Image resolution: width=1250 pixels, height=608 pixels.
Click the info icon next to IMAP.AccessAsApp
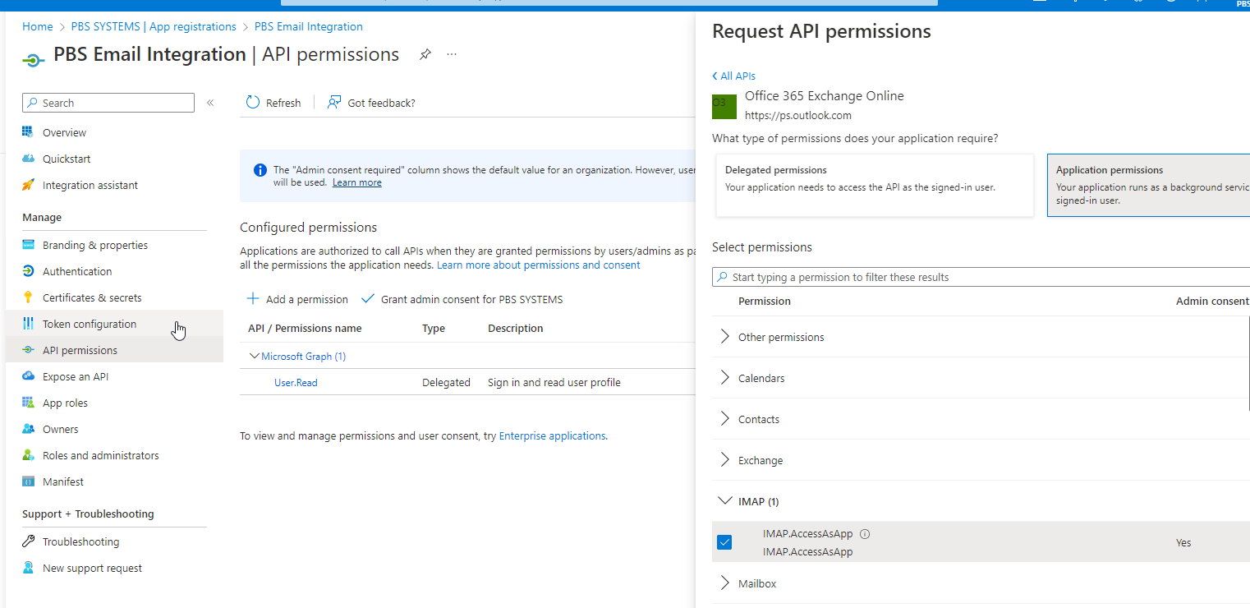pos(864,534)
